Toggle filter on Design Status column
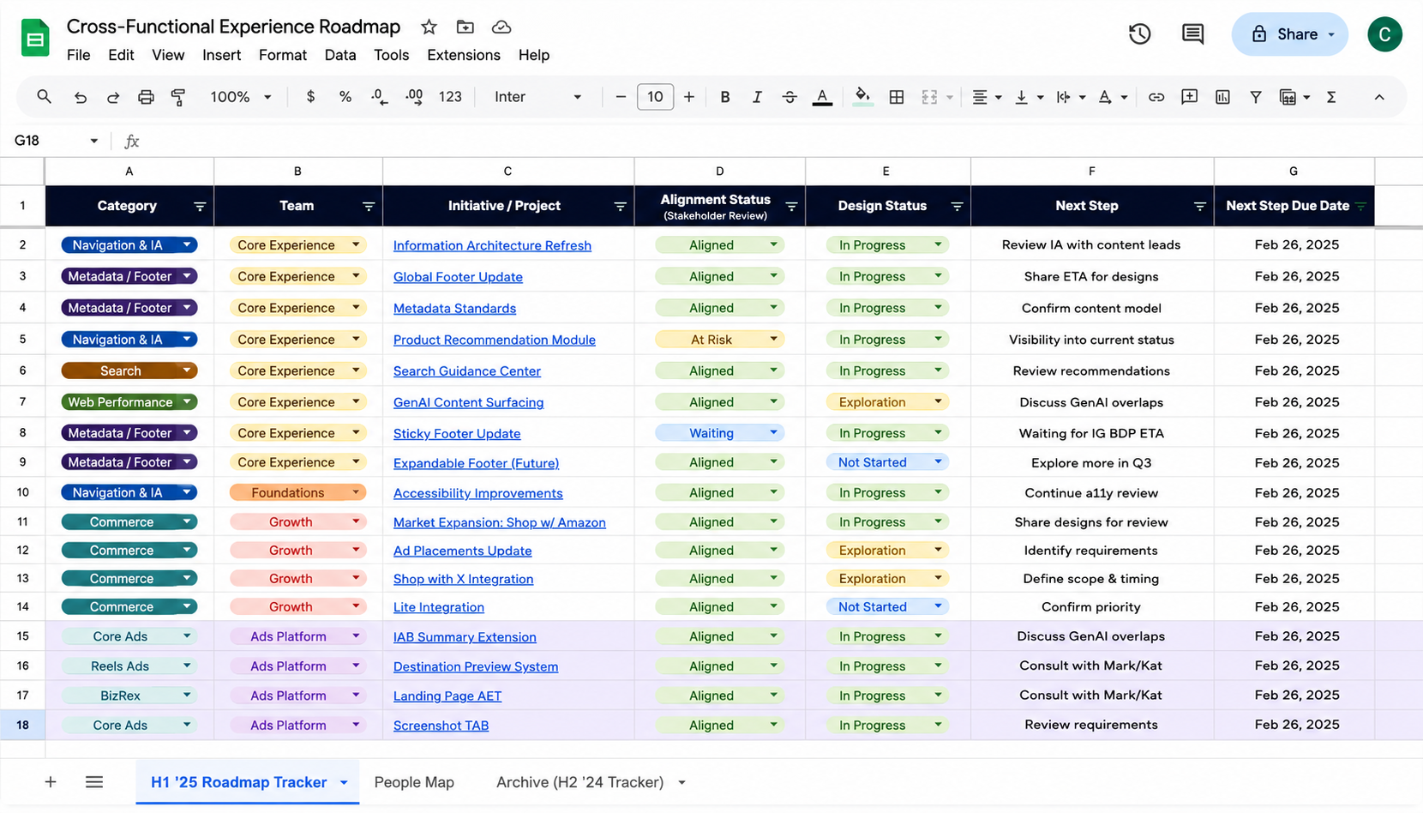The image size is (1423, 813). (x=957, y=207)
